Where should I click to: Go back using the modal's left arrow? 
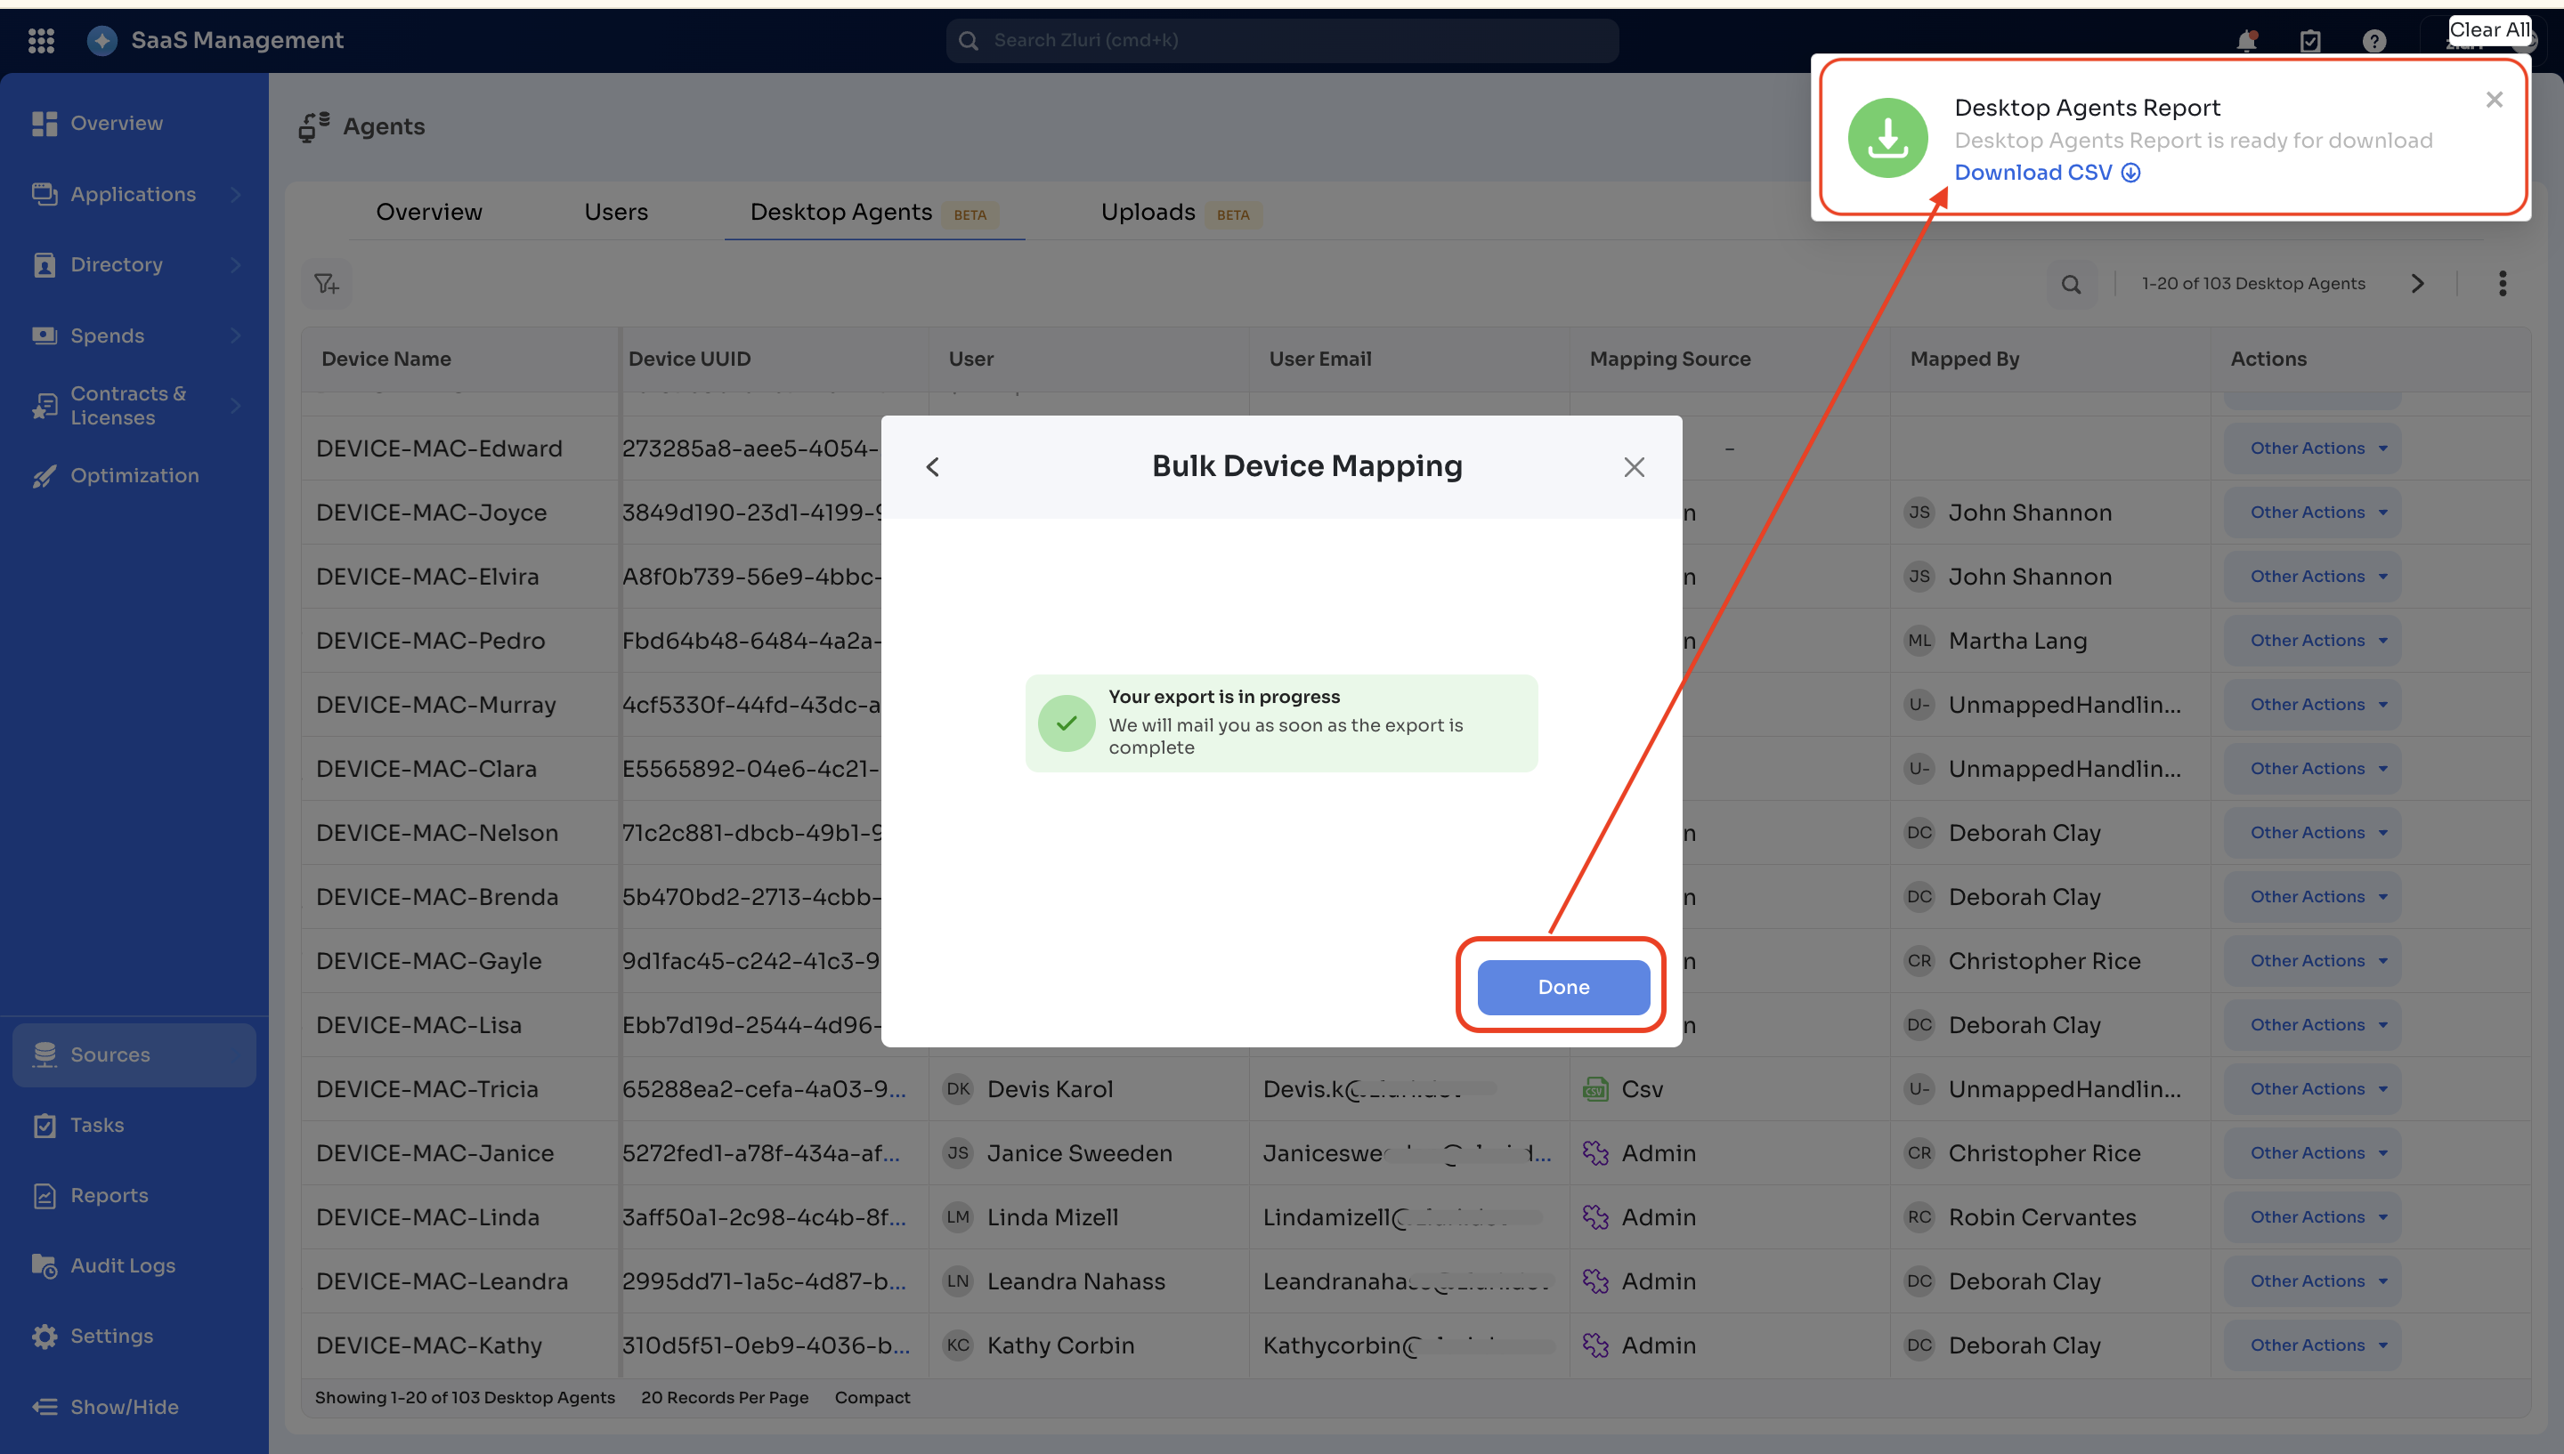pyautogui.click(x=933, y=466)
